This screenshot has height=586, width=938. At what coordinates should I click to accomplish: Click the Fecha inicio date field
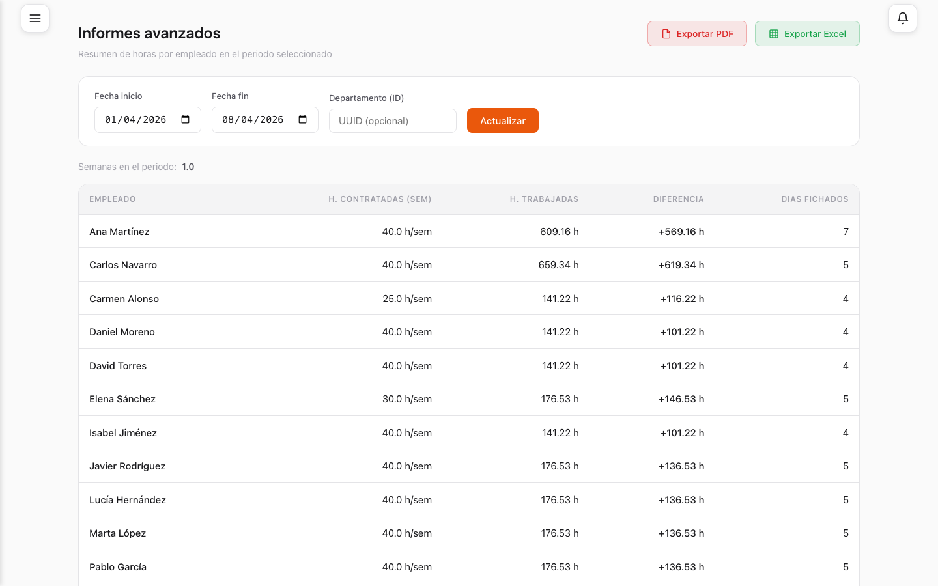pyautogui.click(x=135, y=120)
